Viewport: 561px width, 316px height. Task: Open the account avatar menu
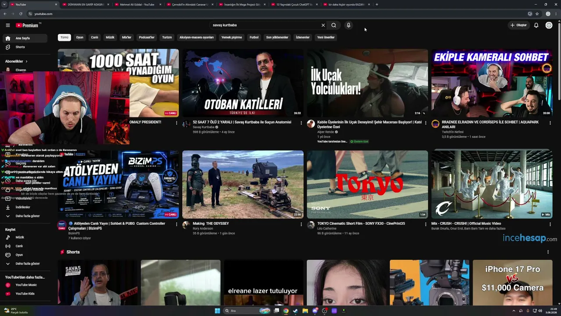click(549, 25)
